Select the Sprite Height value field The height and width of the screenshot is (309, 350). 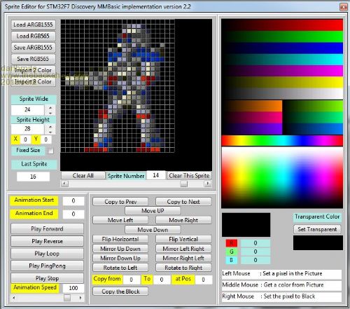[x=28, y=129]
